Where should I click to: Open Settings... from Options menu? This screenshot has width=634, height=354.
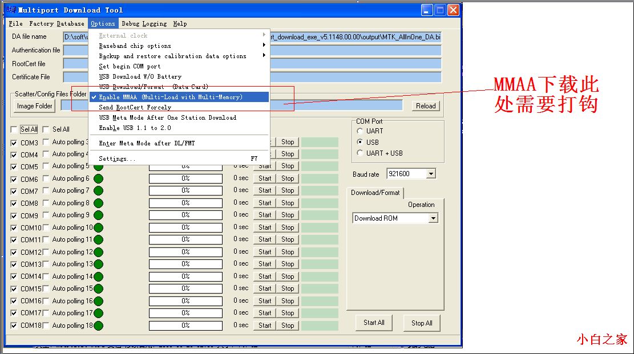click(178, 158)
